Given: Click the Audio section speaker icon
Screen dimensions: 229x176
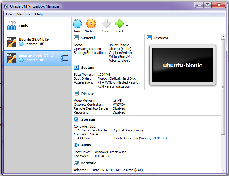Looking at the screenshot, I should point(76,145).
